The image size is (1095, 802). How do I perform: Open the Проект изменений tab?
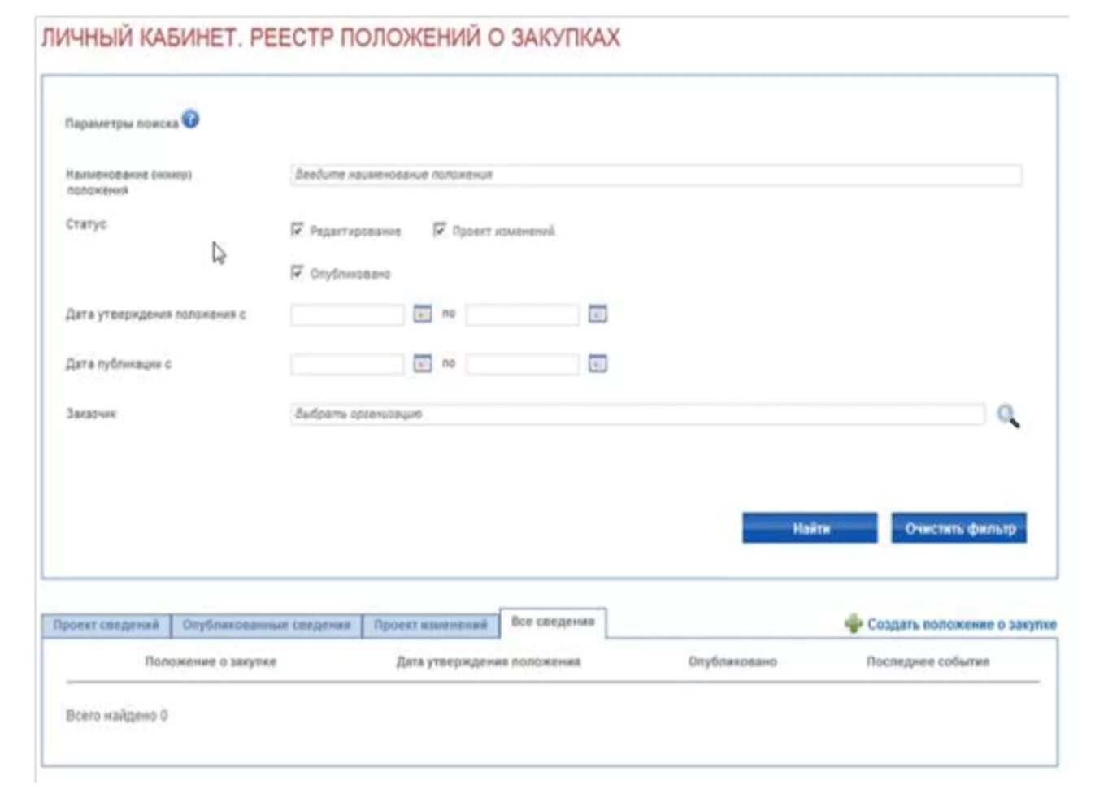point(430,625)
